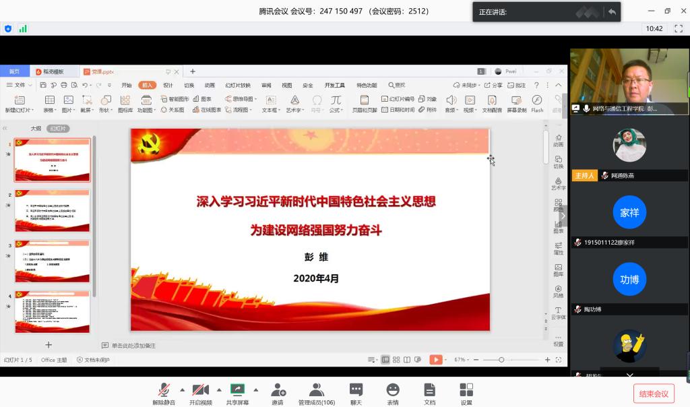This screenshot has height=407, width=690.
Task: Open WPS help question mark icon
Action: pos(536,85)
